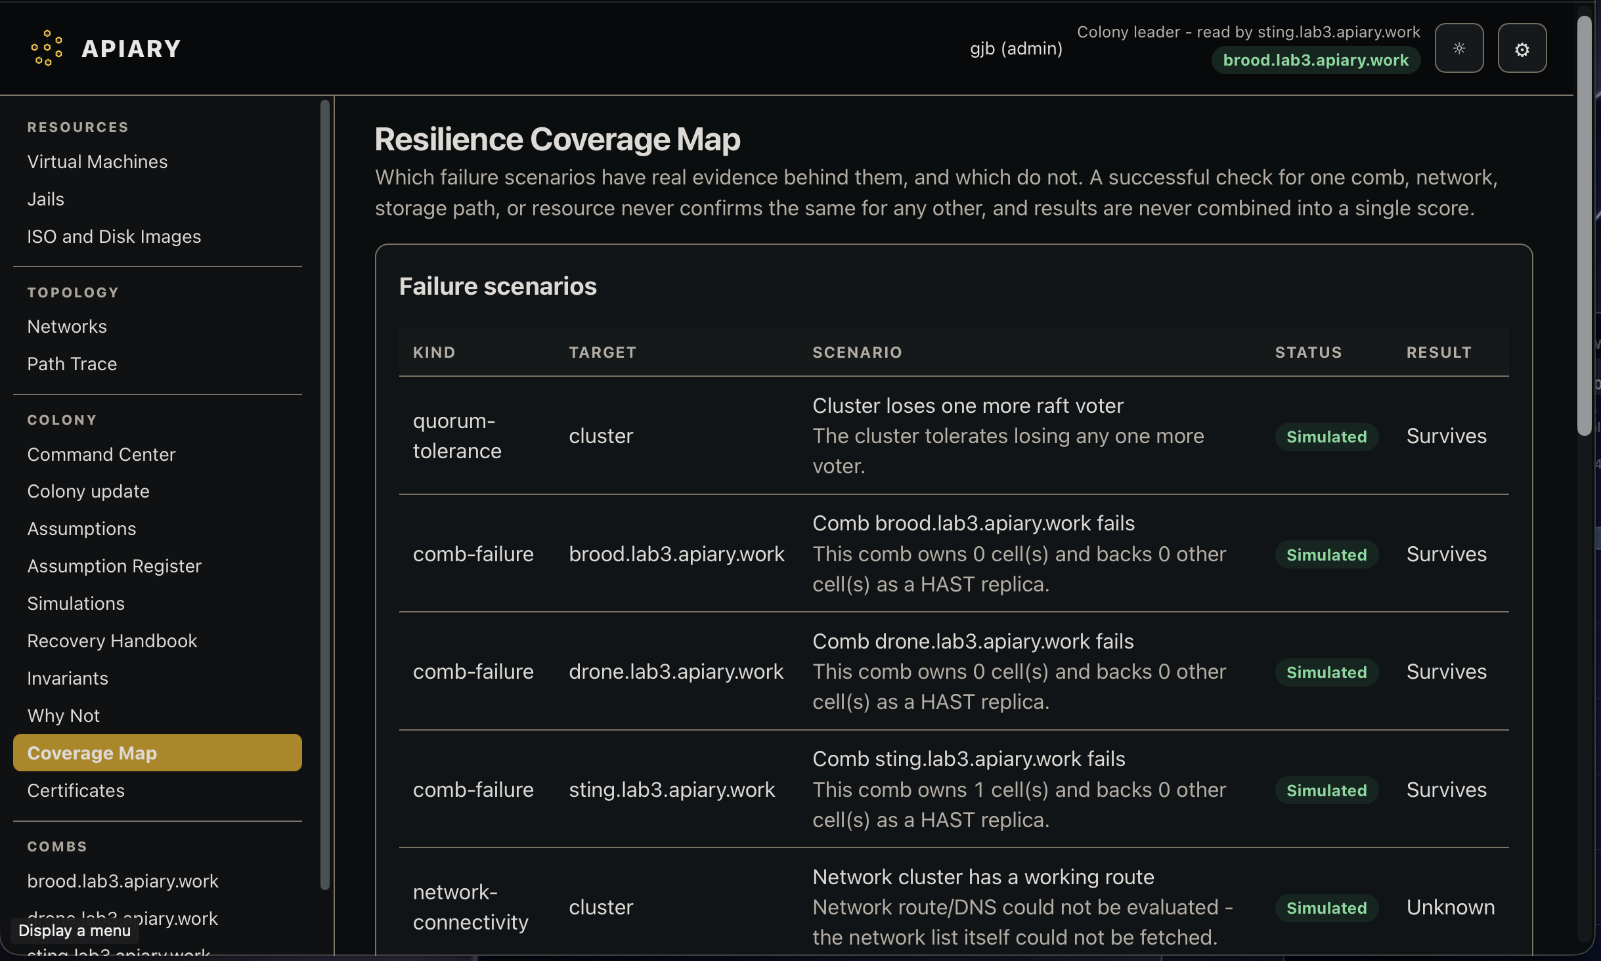
Task: Select the highlighted Coverage Map item
Action: coord(157,753)
